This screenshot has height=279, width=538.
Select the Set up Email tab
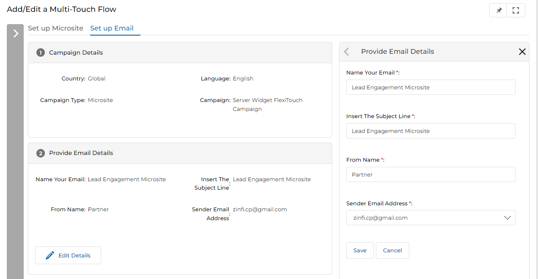pyautogui.click(x=112, y=28)
